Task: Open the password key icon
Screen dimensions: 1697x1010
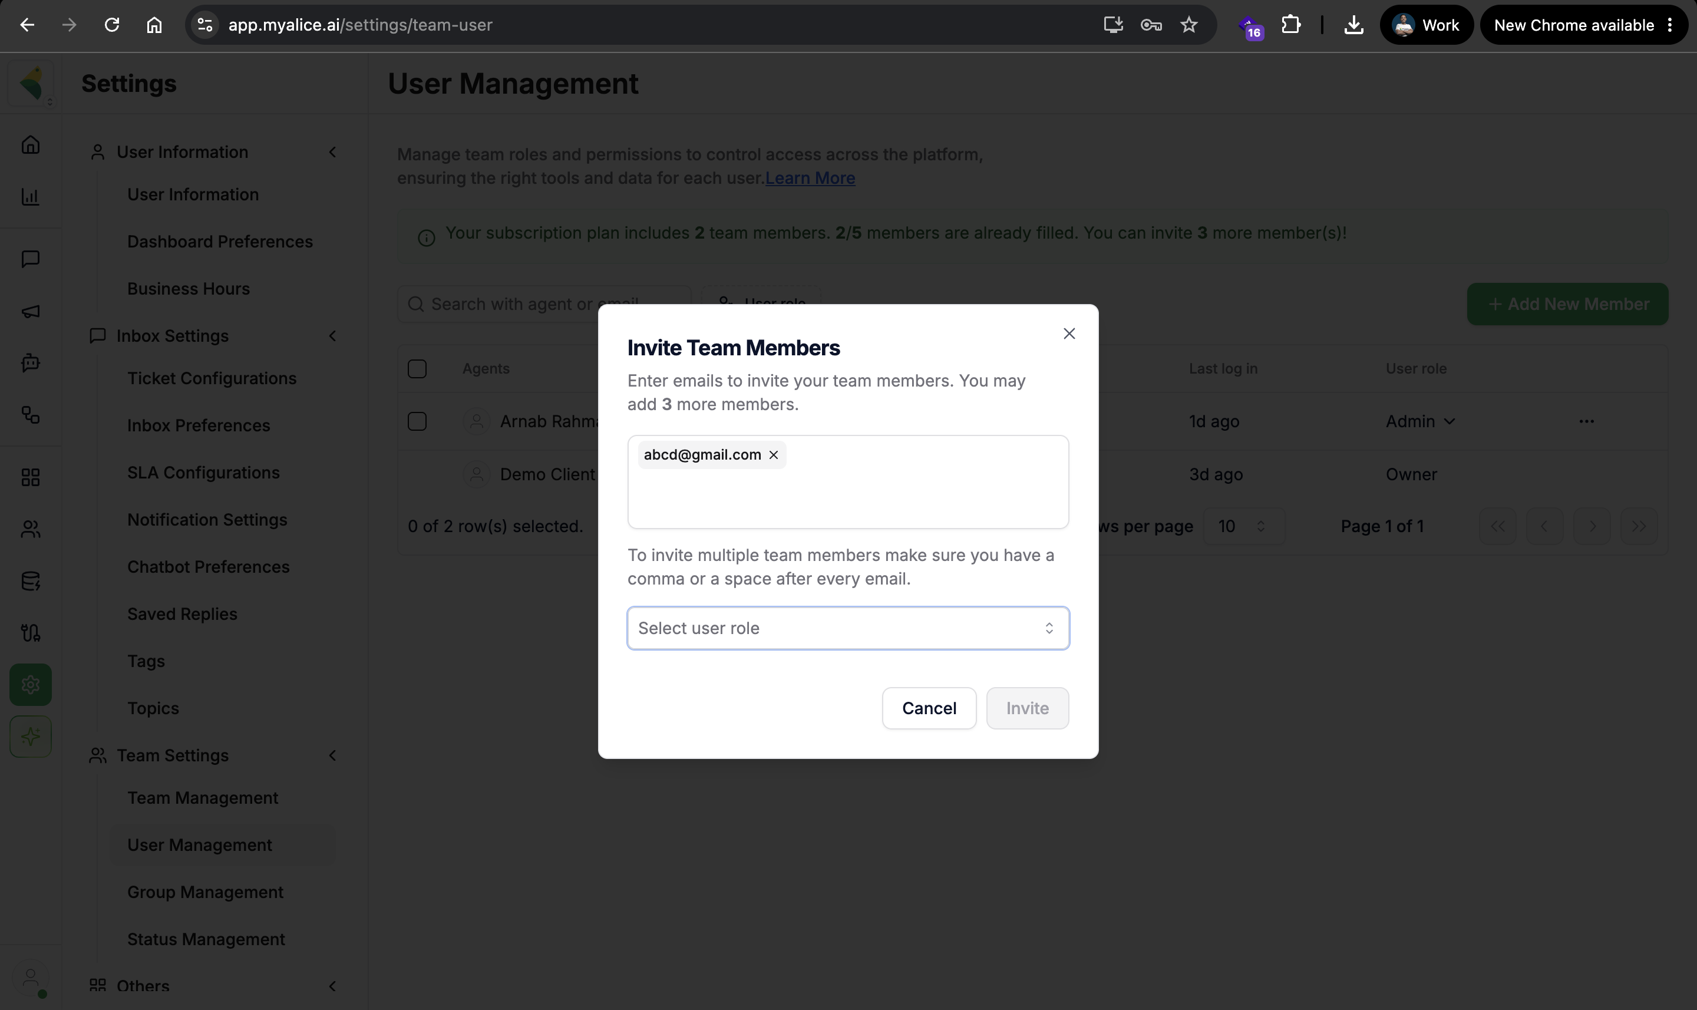Action: 1151,25
